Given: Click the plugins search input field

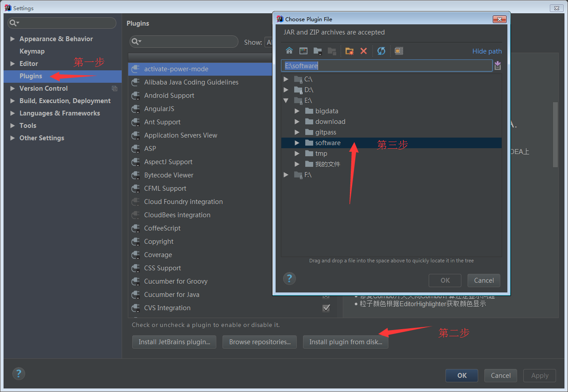Looking at the screenshot, I should [184, 42].
